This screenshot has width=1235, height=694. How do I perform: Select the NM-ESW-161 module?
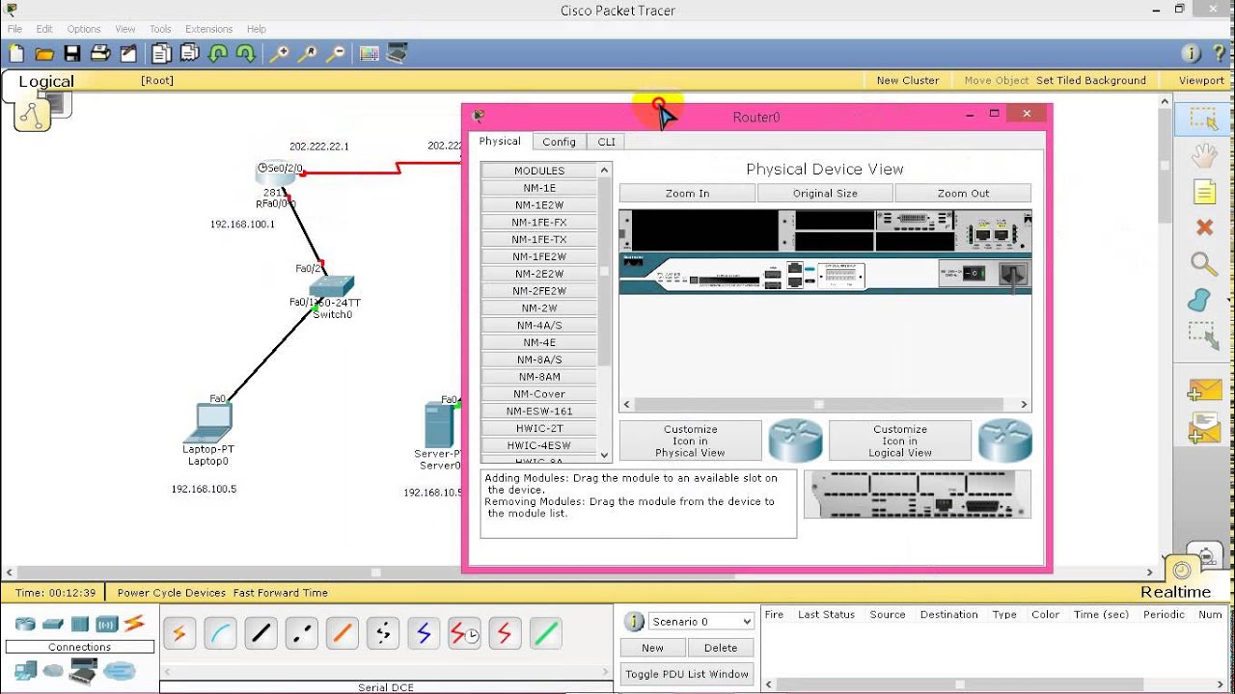[x=539, y=411]
